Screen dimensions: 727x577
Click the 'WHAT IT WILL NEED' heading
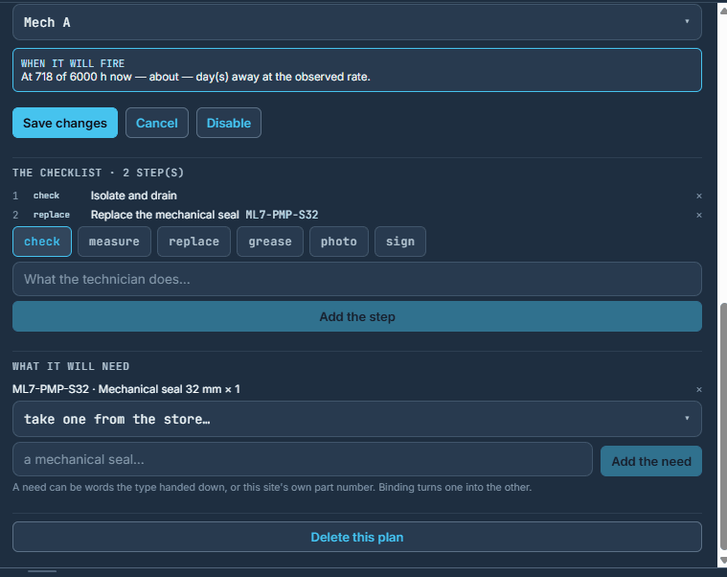pos(71,366)
